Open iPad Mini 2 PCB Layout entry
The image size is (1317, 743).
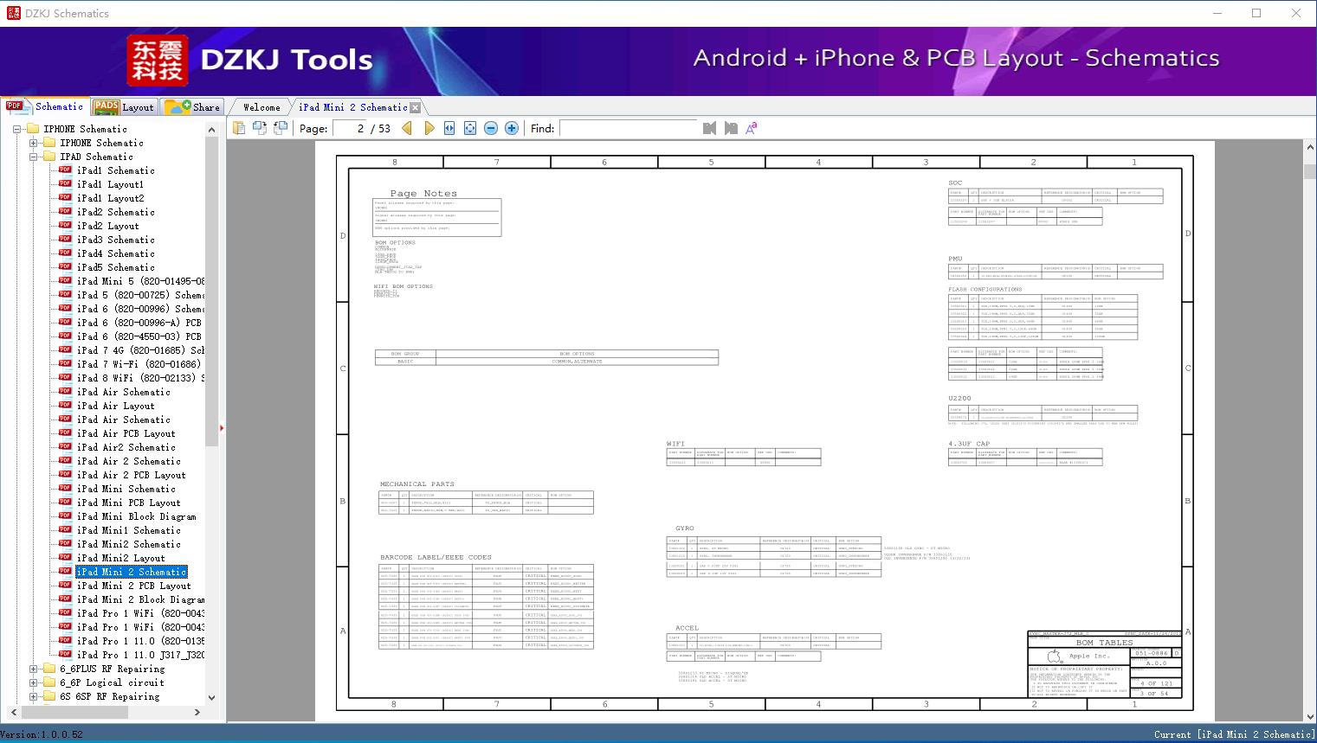[134, 586]
